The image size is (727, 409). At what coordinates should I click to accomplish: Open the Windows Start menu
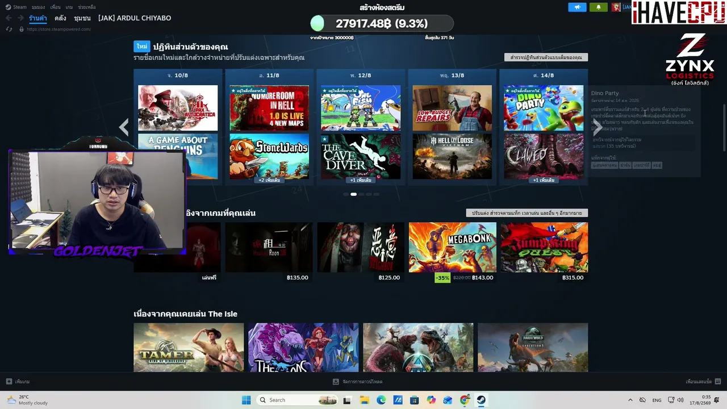pyautogui.click(x=246, y=400)
